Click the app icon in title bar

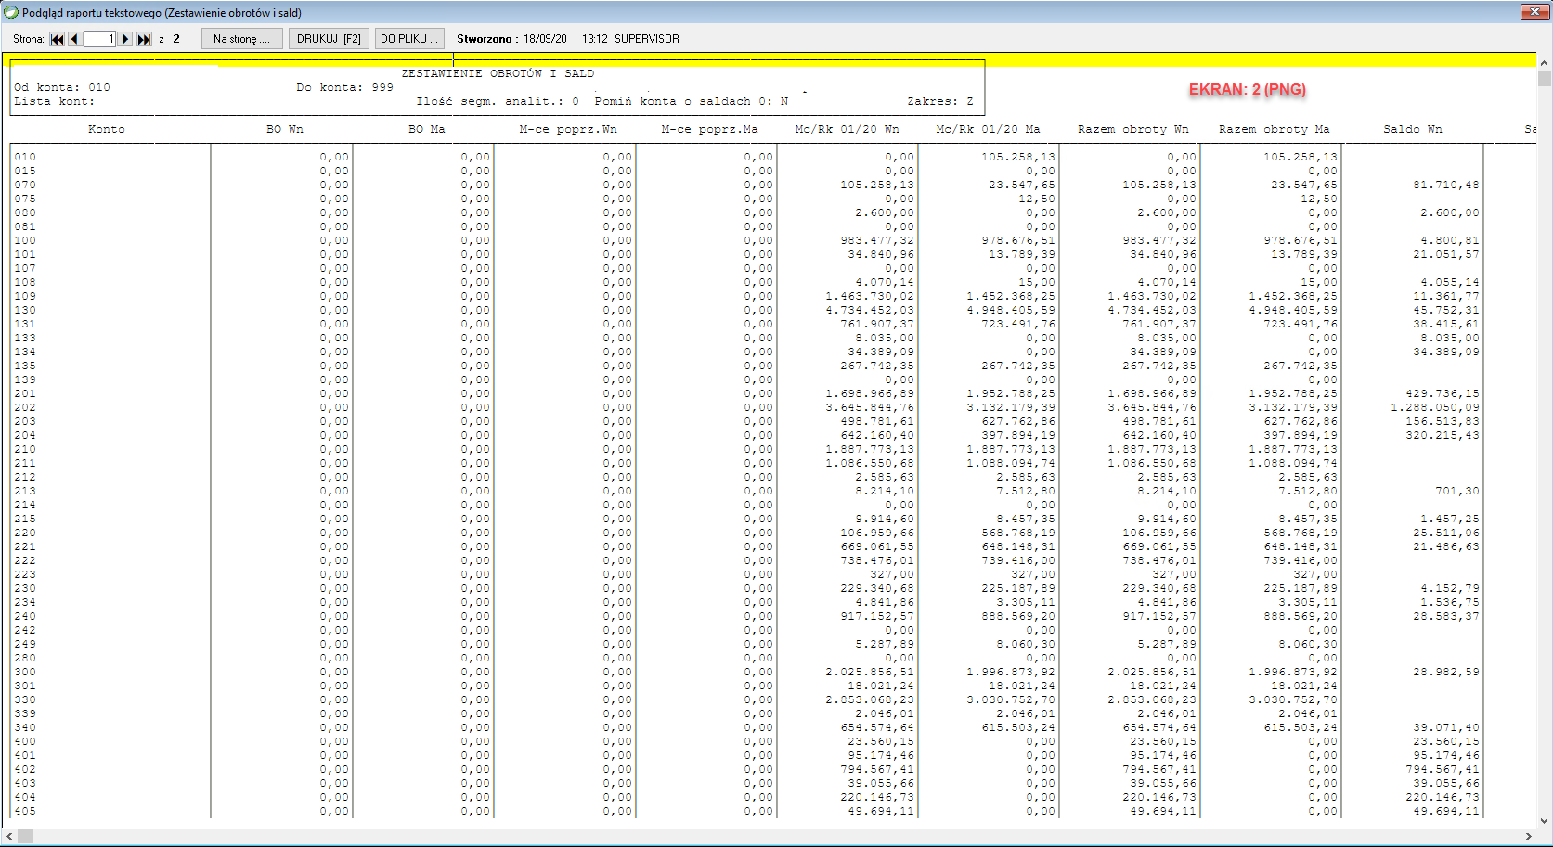pos(11,12)
